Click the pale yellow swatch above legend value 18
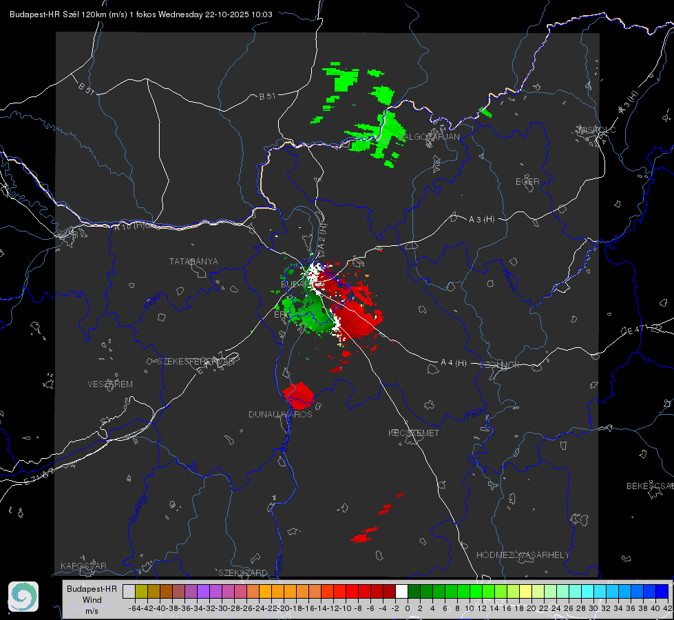The image size is (674, 620). [x=526, y=591]
